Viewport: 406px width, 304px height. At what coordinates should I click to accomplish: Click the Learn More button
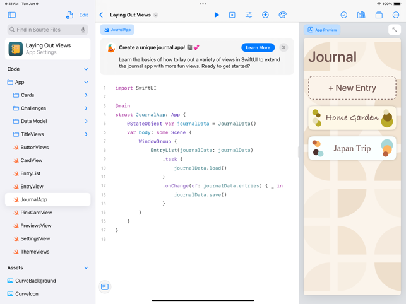258,47
